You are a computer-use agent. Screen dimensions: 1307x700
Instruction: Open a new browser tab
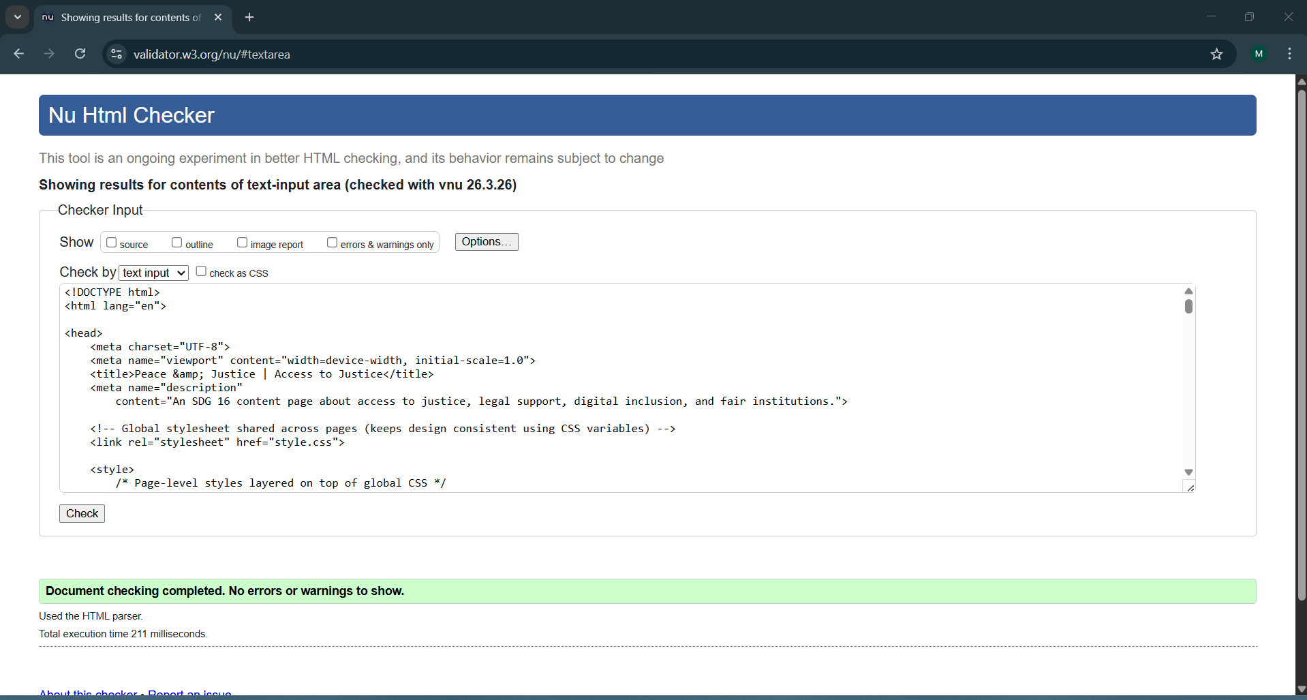(249, 17)
